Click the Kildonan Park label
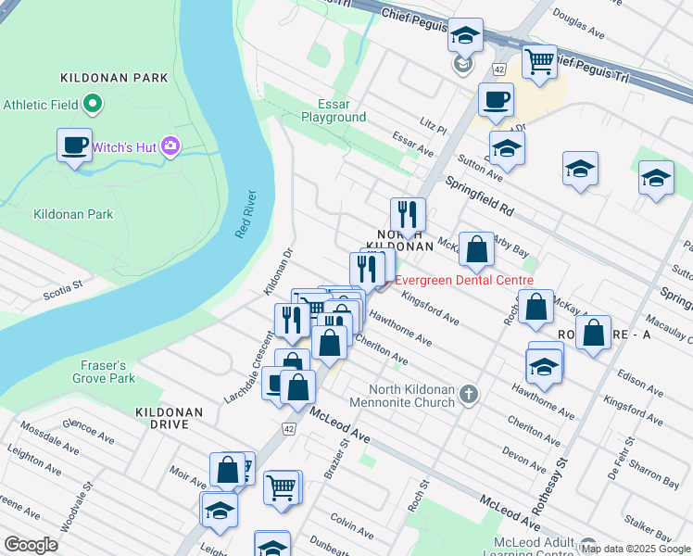Image resolution: width=693 pixels, height=556 pixels. tap(73, 214)
